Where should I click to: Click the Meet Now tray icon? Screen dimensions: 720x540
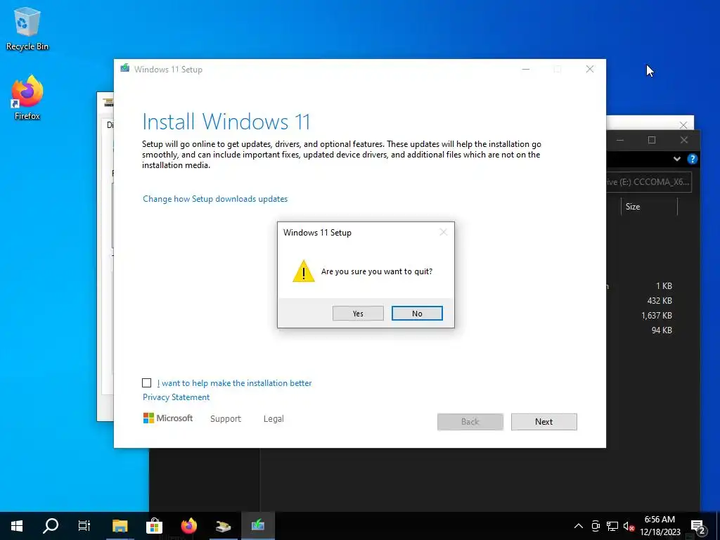tap(596, 526)
